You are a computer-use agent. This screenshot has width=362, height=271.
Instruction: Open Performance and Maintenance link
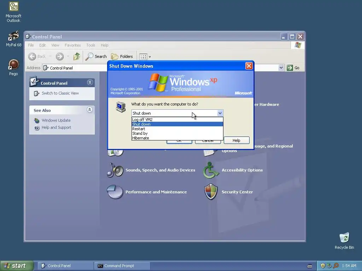tap(156, 192)
